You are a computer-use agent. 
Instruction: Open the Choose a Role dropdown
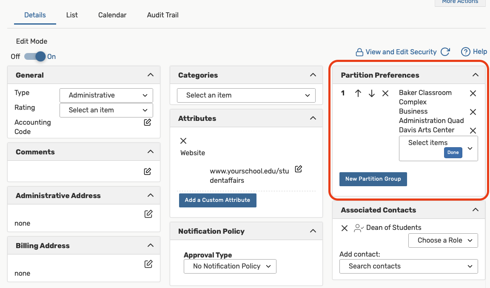tap(443, 240)
